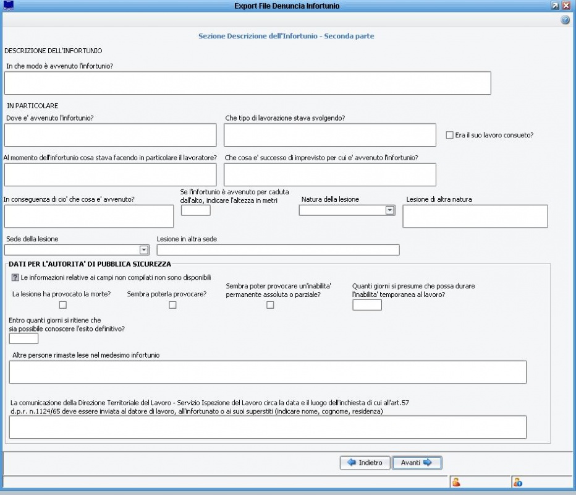The image size is (576, 495).
Task: Tick the 'inabilita' permanente assoluta o parziale' checkbox
Action: [270, 305]
